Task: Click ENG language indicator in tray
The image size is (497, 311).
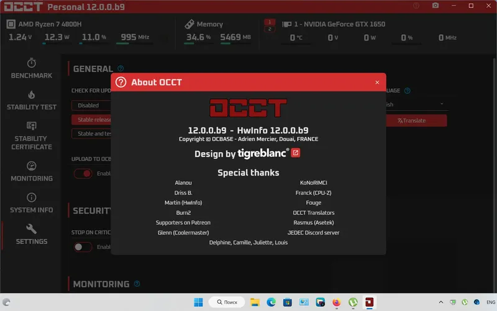Action: (x=491, y=302)
